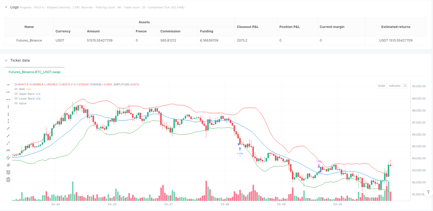
Task: Select the Fibonacci multi-line tool
Action: click(8, 172)
